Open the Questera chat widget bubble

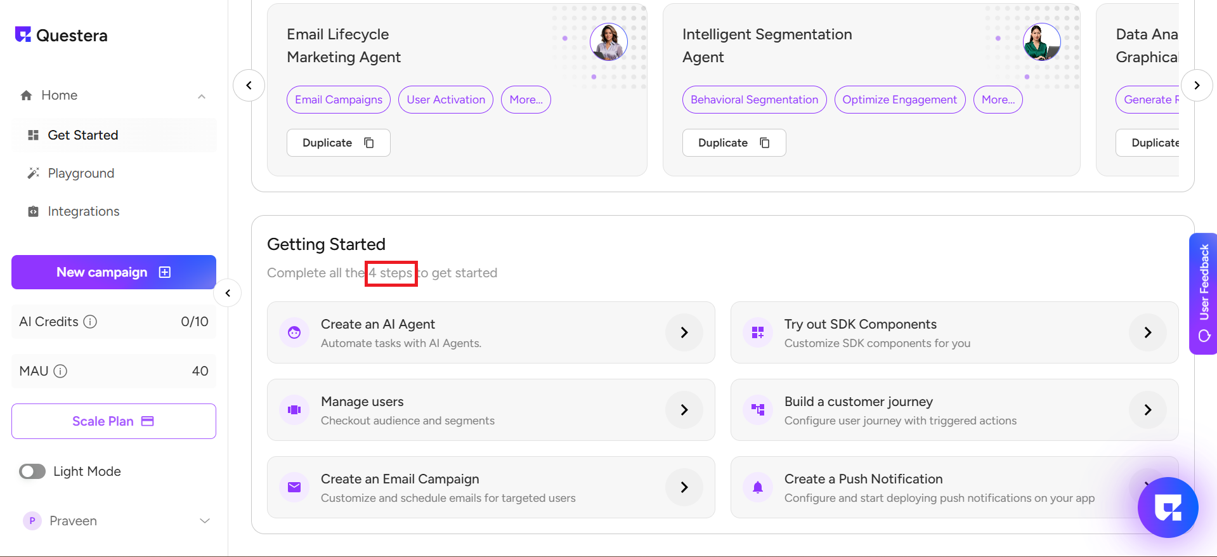click(1168, 507)
